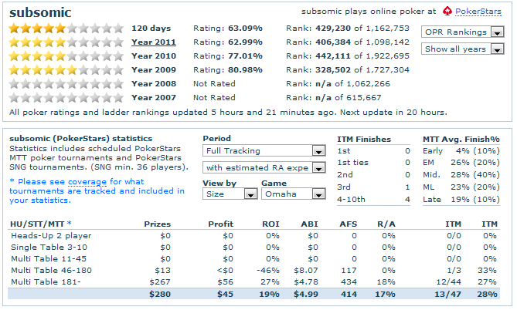Follow the coverage link
Screen dimensions: 517x310
87,182
